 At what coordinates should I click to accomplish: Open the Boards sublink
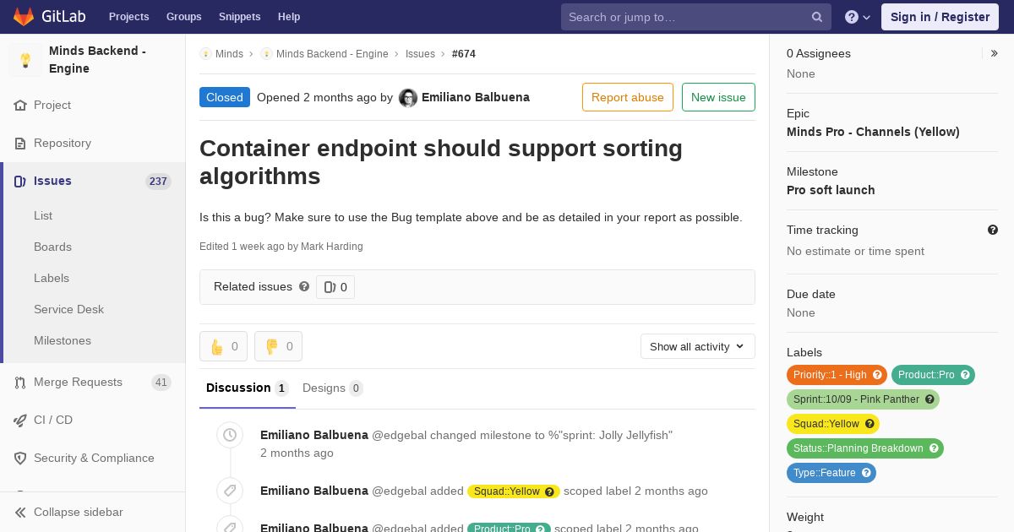(x=52, y=247)
